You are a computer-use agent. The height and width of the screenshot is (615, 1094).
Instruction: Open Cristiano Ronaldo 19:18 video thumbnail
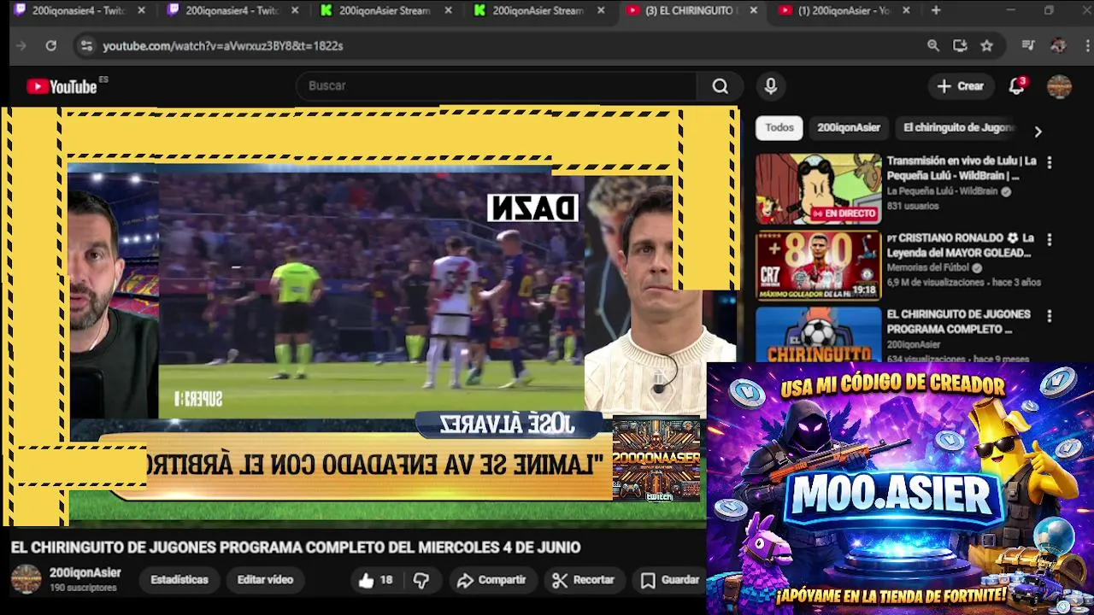tap(818, 266)
